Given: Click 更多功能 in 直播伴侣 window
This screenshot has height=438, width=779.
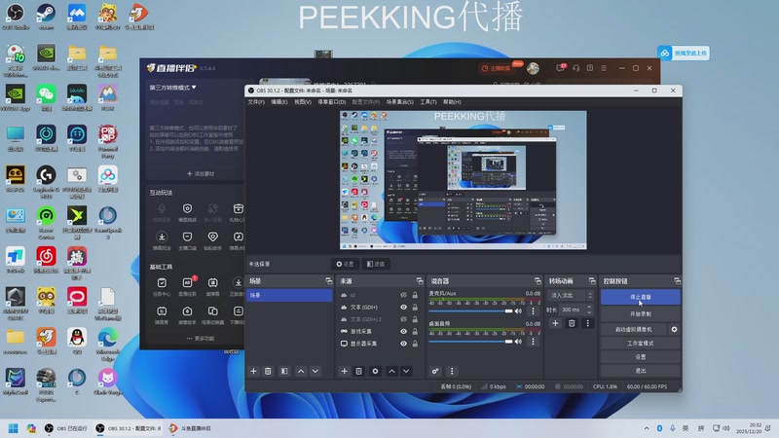Looking at the screenshot, I should coord(201,338).
